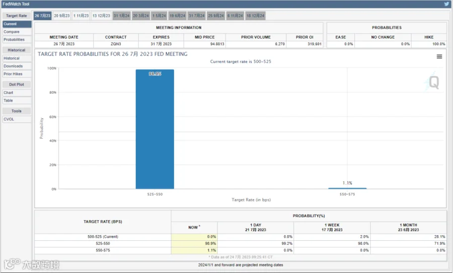
Task: Click the mid price 94.8813 cell
Action: click(205, 44)
